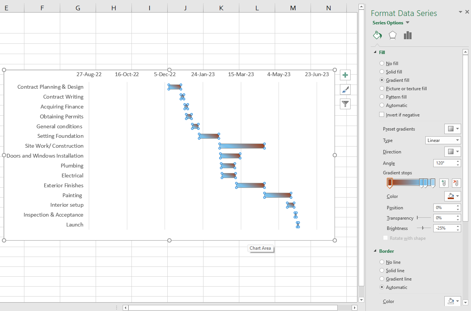Open the Chart Styles paintbrush button

[345, 89]
